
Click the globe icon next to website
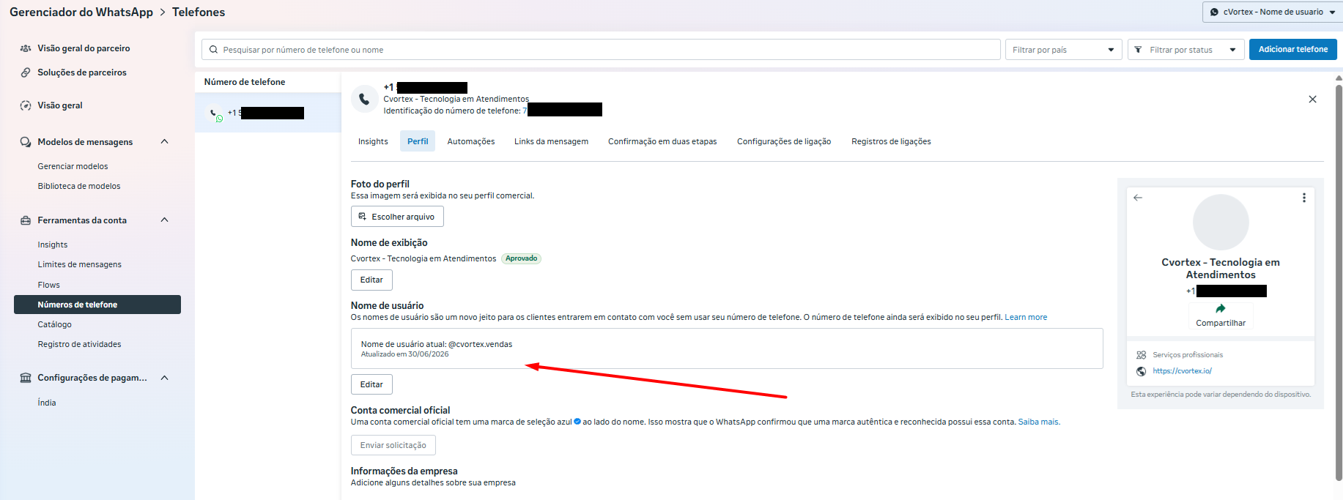[x=1141, y=371]
